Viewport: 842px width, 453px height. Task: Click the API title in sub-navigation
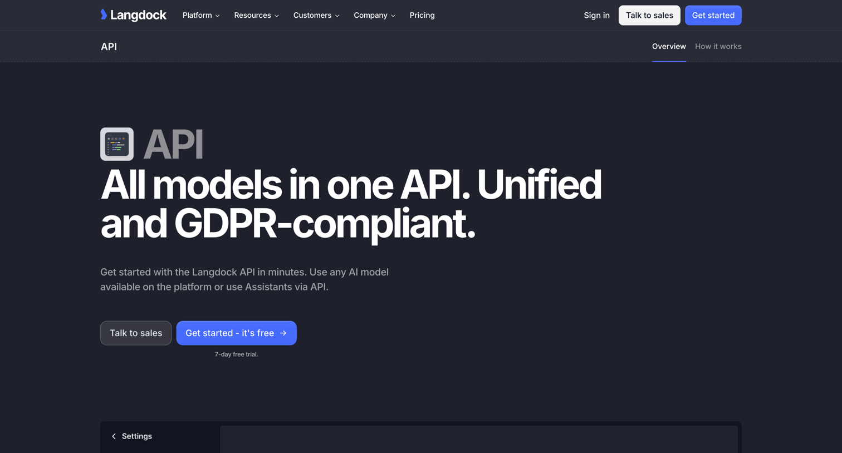109,47
